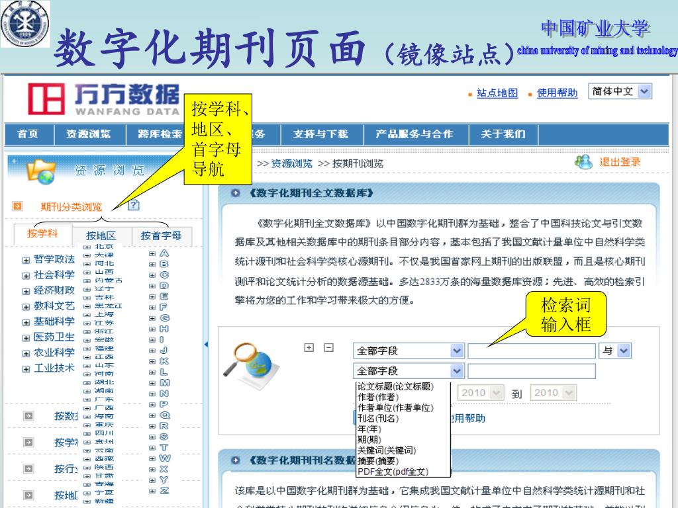Switch to the 按学科 tab

[x=42, y=233]
